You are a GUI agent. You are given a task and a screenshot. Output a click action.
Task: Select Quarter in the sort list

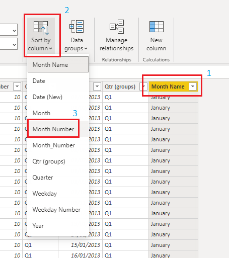pyautogui.click(x=58, y=178)
